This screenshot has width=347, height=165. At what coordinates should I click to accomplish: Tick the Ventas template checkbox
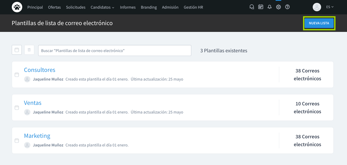pos(17,107)
